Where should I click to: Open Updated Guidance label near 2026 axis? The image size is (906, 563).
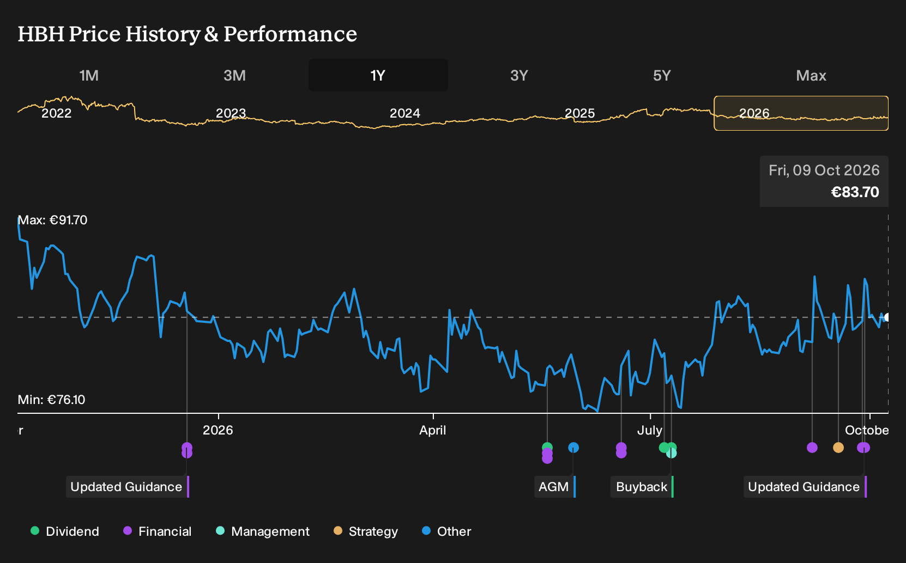click(128, 487)
